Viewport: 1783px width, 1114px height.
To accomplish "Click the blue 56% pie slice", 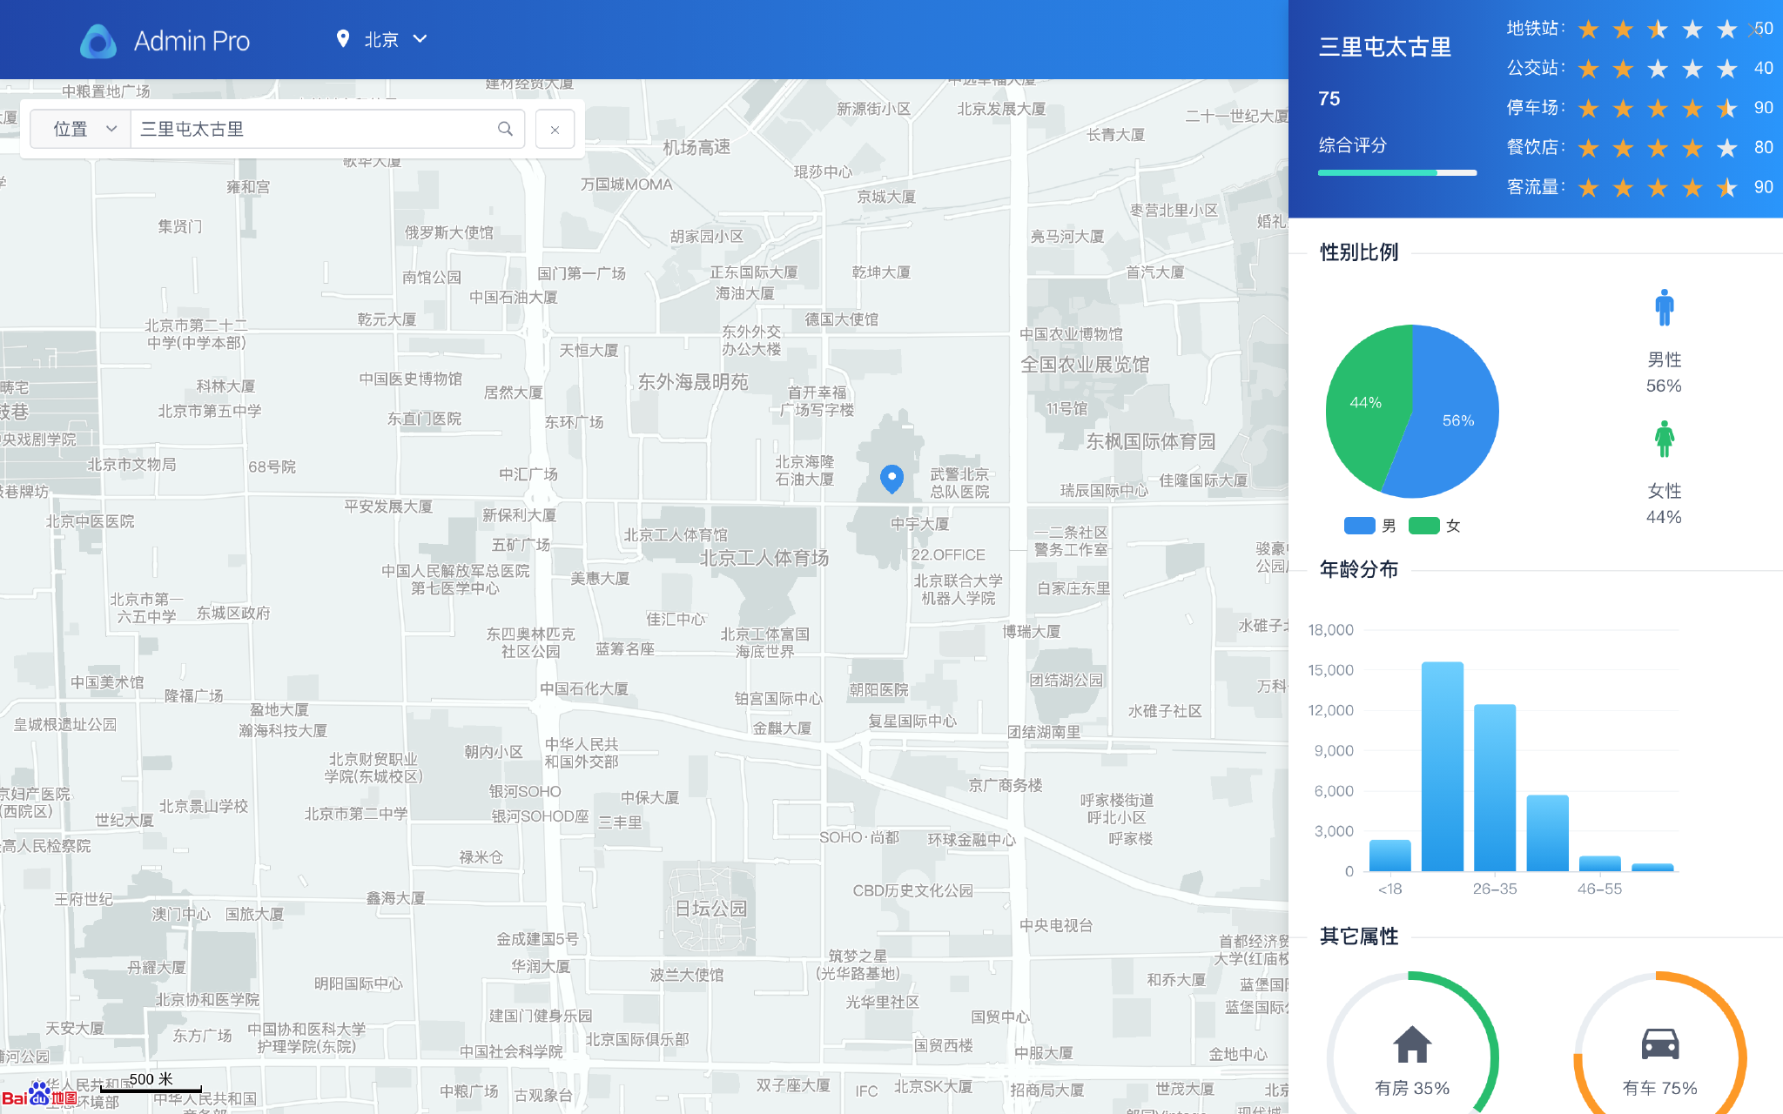I will point(1458,420).
